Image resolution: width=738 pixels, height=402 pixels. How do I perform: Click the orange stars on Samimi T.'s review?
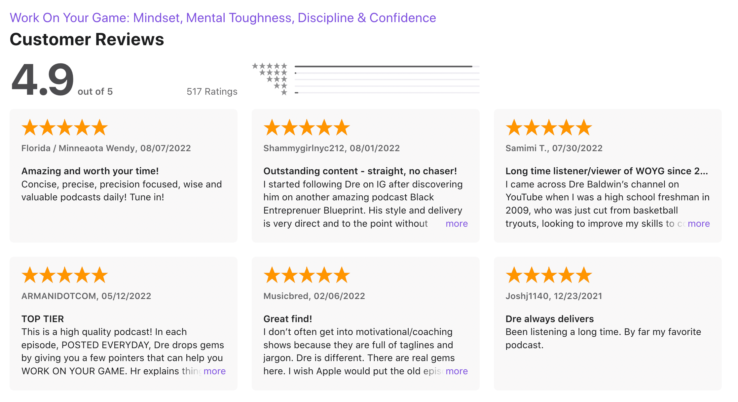[549, 128]
